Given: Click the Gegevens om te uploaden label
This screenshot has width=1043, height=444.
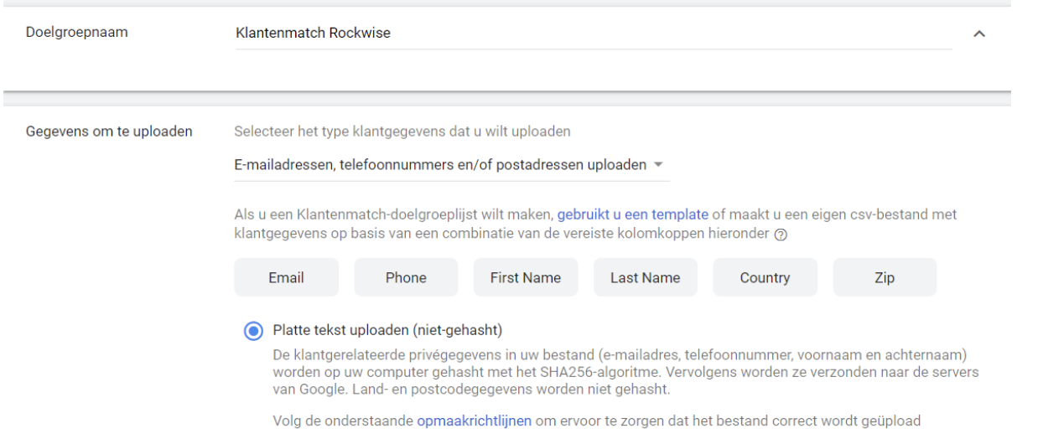Looking at the screenshot, I should click(x=107, y=132).
